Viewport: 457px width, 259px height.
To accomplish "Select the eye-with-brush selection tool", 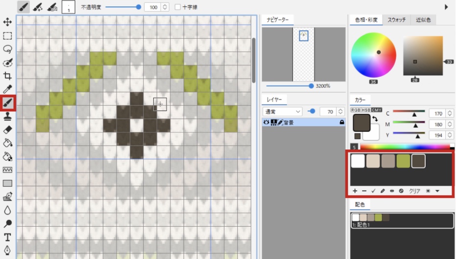I will point(7,63).
